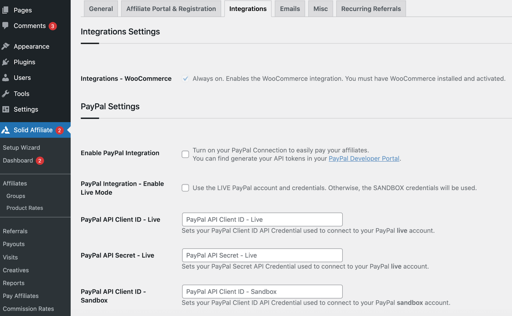Select the Integrations tab
This screenshot has width=512, height=316.
click(x=248, y=9)
